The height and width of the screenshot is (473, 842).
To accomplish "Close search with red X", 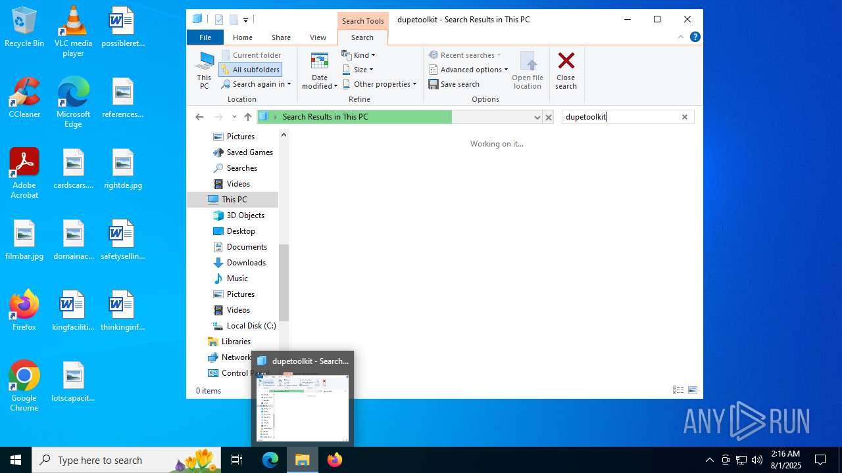I will (566, 71).
